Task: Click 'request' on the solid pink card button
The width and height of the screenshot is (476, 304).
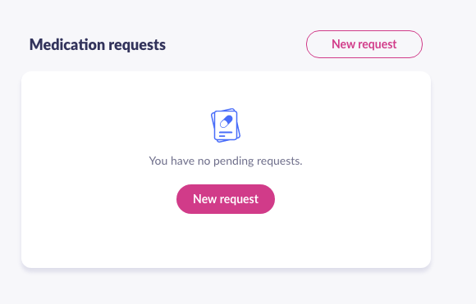Action: pyautogui.click(x=239, y=200)
